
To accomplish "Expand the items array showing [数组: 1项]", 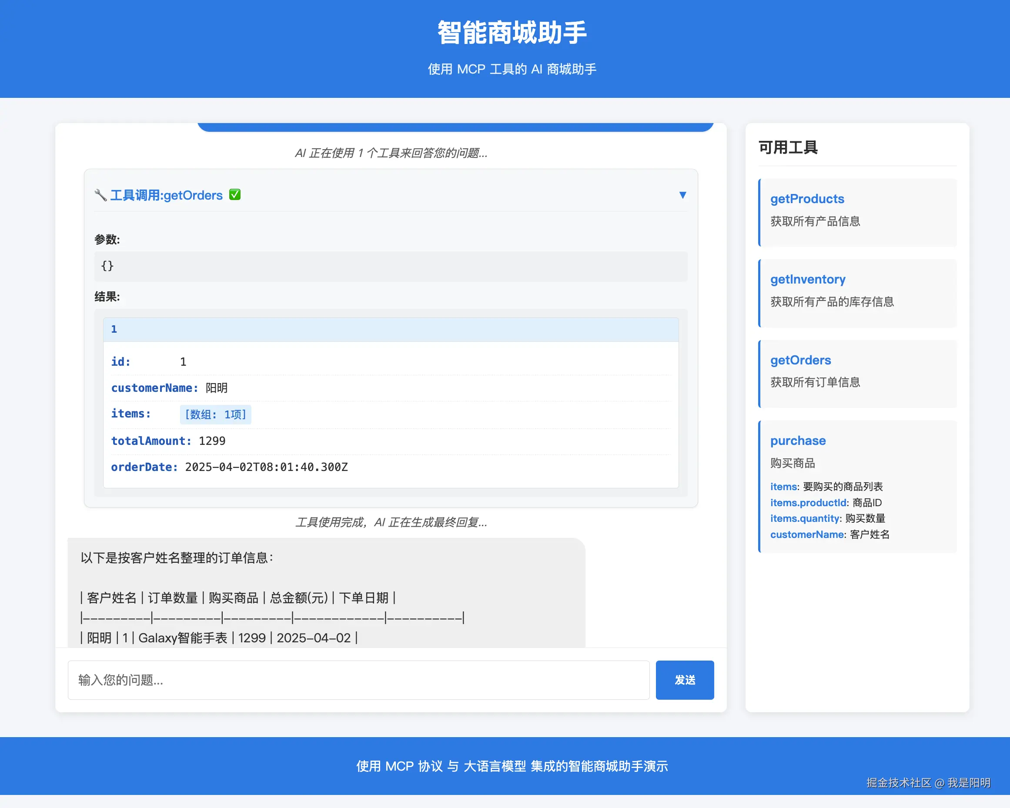I will pos(215,414).
